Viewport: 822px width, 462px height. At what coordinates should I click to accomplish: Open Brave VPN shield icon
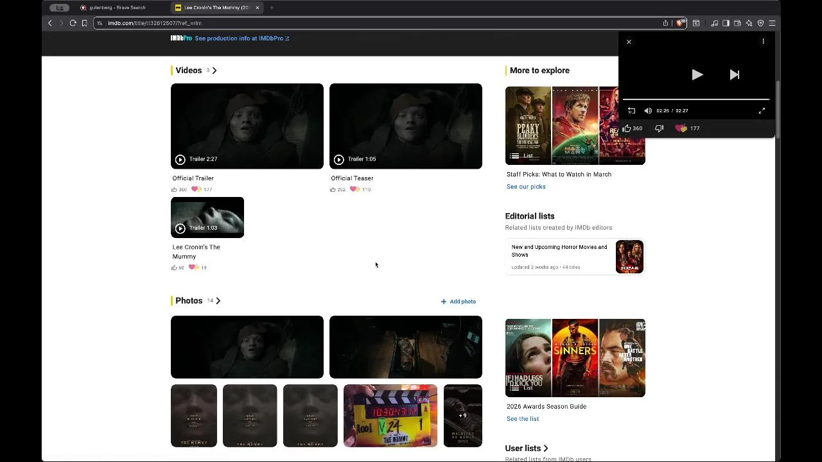(760, 23)
